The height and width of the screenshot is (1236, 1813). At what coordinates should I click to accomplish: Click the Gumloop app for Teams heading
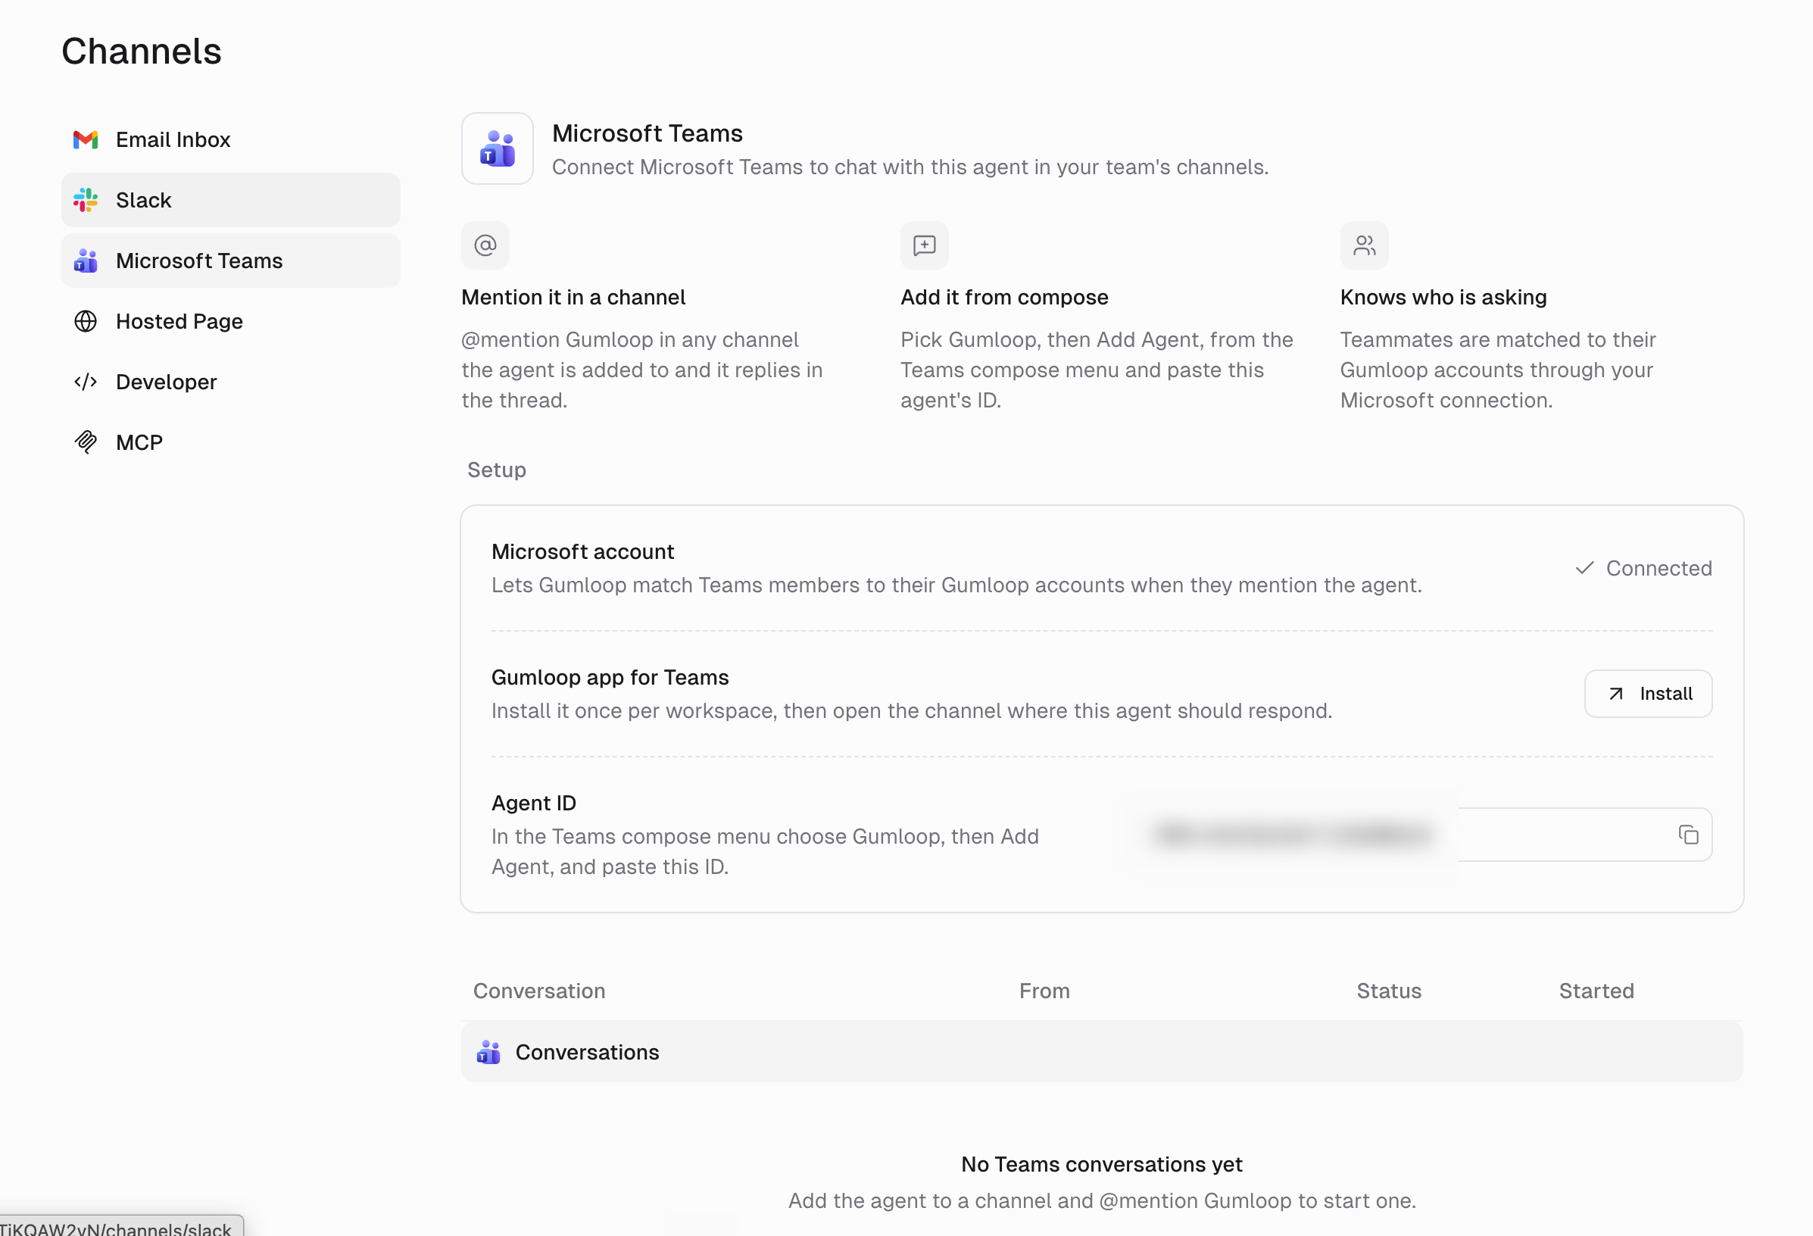[610, 677]
